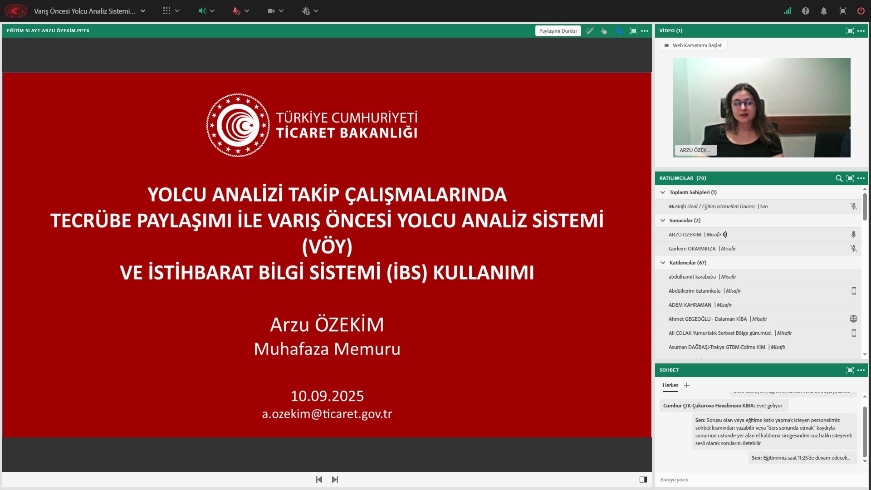Maximize the Sohbet chat pod
Viewport: 871px width, 490px height.
[850, 370]
